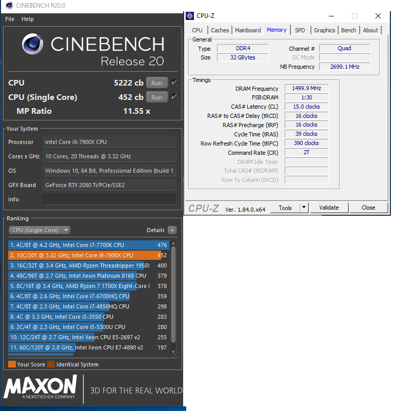Click the NB Frequency value 2699.1 MHz

(x=345, y=67)
